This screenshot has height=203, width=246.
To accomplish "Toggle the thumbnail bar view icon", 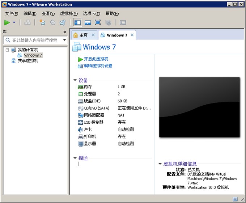I will coord(88,22).
